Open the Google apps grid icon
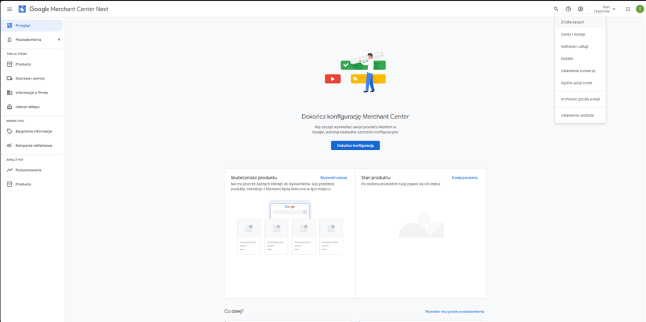Viewport: 646px width, 322px height. (628, 9)
